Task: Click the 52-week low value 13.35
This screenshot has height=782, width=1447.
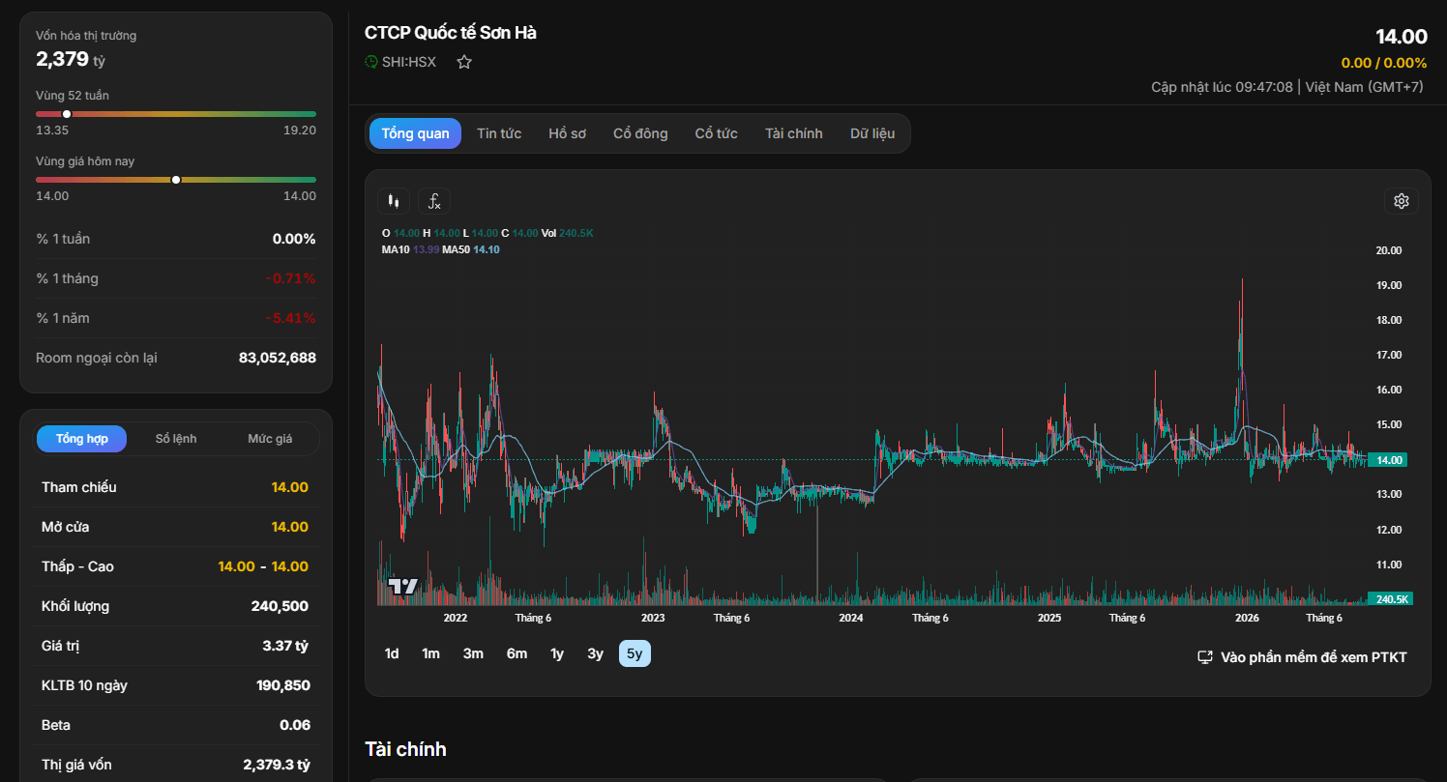Action: [x=52, y=130]
